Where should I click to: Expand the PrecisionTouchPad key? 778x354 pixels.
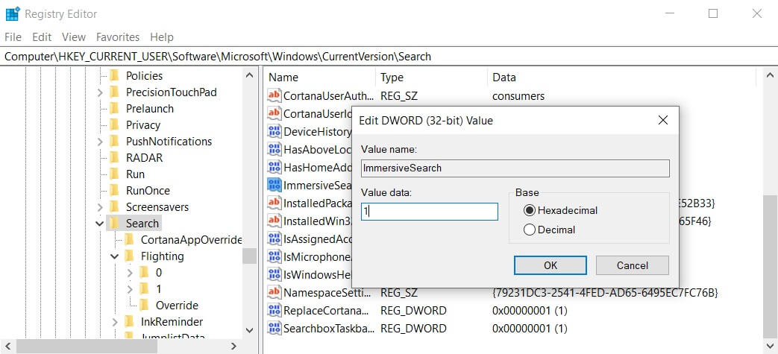click(100, 92)
